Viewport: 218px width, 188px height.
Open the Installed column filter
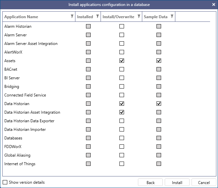tap(98, 17)
